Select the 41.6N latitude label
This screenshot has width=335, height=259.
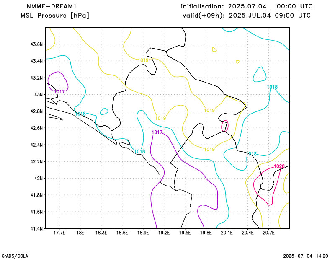tap(37, 212)
